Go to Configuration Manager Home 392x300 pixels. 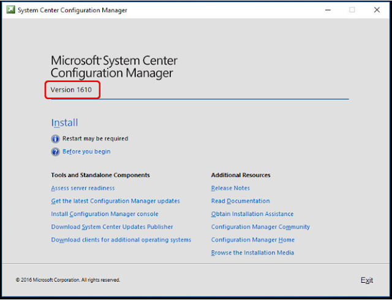point(252,240)
